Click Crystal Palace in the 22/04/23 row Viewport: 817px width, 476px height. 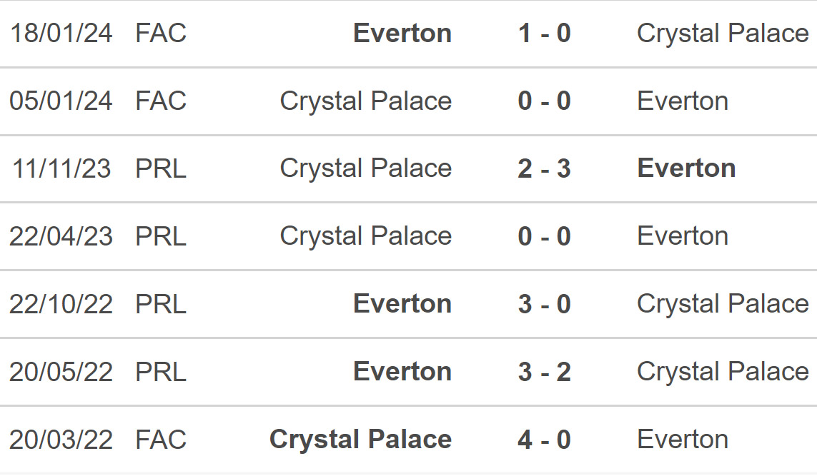pos(366,236)
